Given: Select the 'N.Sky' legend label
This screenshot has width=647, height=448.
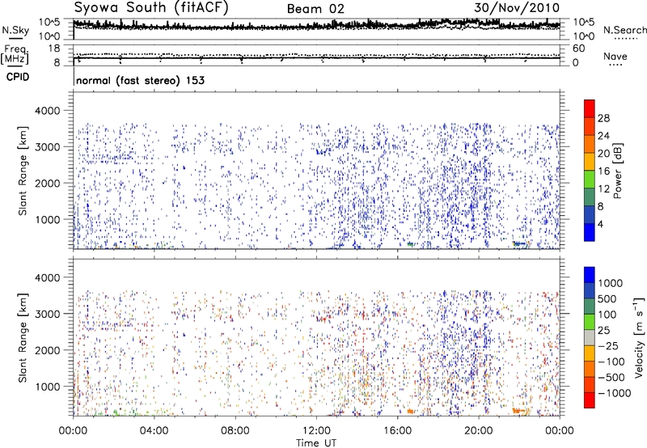Looking at the screenshot, I should [x=15, y=30].
